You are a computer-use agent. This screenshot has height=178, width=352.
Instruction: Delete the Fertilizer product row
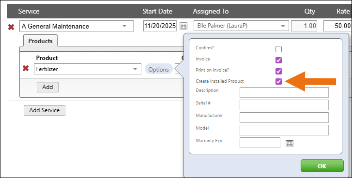tap(26, 68)
